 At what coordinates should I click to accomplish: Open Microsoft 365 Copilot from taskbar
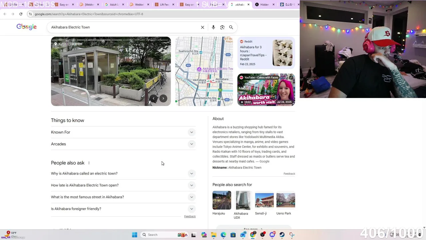[204, 235]
